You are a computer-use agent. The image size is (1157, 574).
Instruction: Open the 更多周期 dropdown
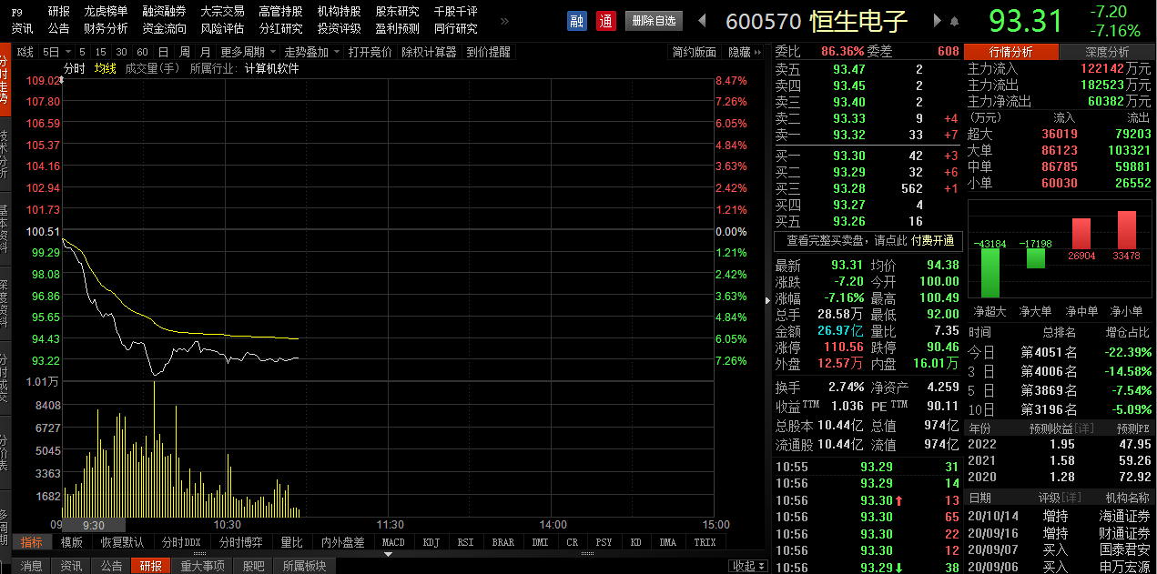pyautogui.click(x=247, y=52)
